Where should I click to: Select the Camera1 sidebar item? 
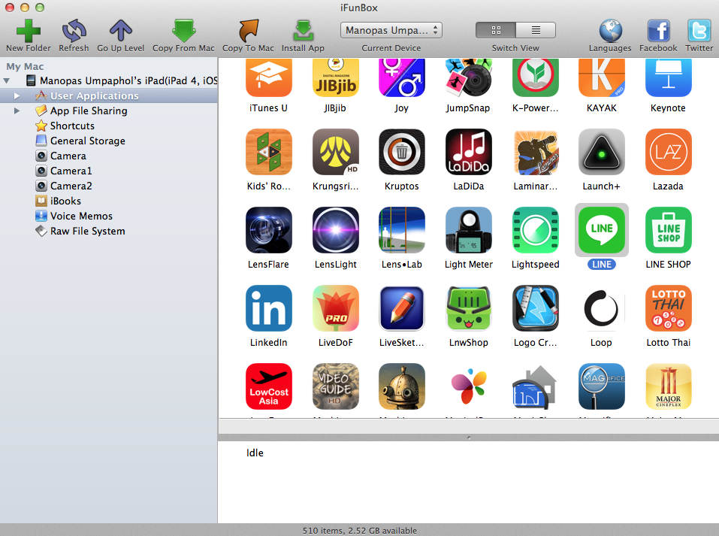[71, 171]
